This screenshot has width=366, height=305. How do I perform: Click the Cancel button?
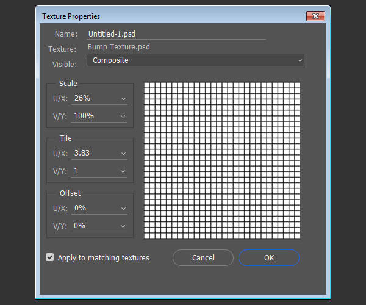(x=203, y=258)
